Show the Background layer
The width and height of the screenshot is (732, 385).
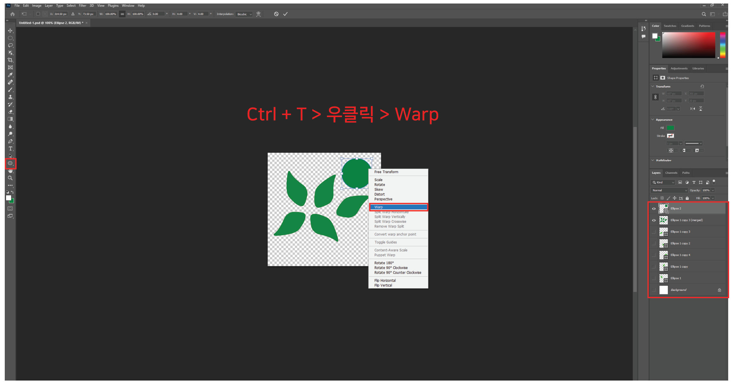(x=654, y=290)
